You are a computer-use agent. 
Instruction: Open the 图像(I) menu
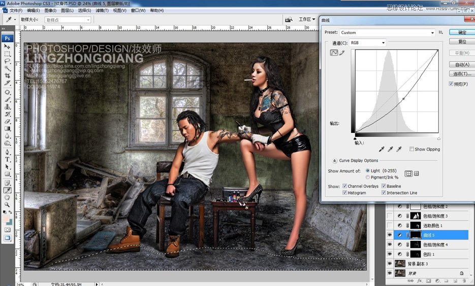pyautogui.click(x=50, y=10)
